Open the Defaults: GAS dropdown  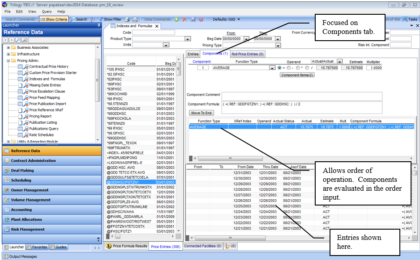pos(226,19)
